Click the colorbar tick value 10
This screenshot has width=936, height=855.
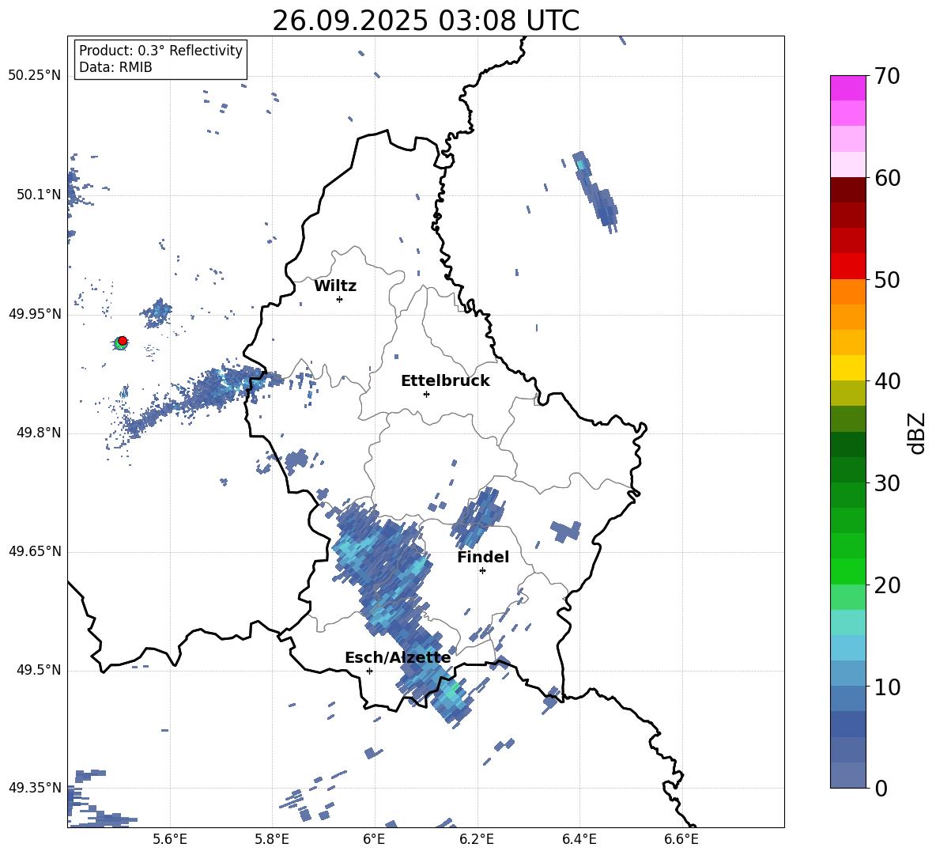[887, 687]
